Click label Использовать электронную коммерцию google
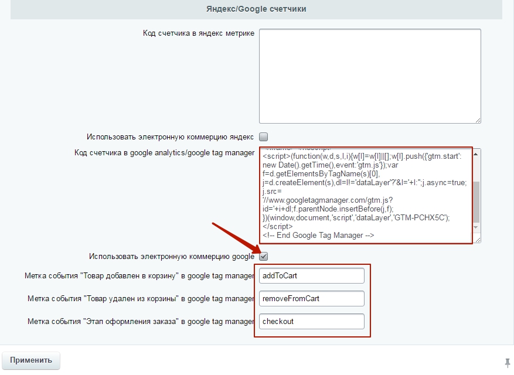The height and width of the screenshot is (375, 514). [172, 256]
